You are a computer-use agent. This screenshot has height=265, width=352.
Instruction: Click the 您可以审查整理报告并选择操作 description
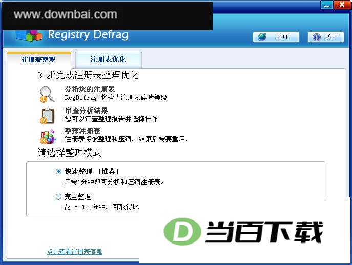(x=111, y=119)
